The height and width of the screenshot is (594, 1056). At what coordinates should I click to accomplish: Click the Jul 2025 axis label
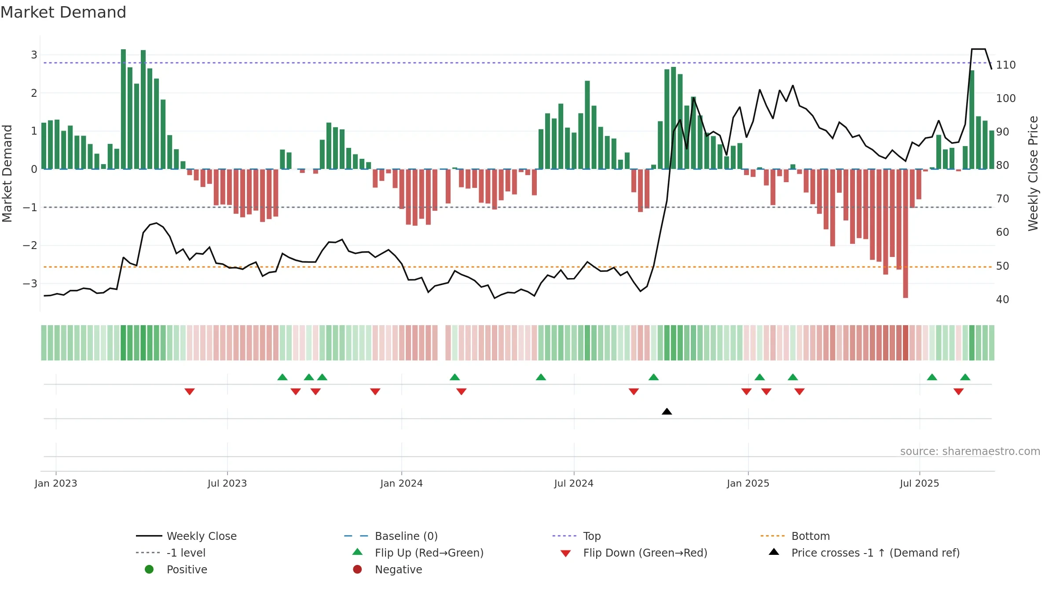point(919,483)
